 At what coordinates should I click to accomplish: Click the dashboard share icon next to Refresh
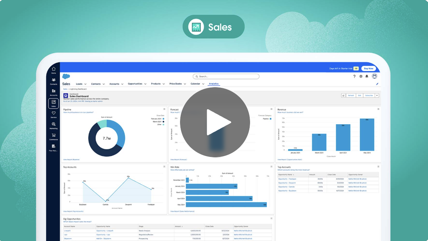[344, 95]
